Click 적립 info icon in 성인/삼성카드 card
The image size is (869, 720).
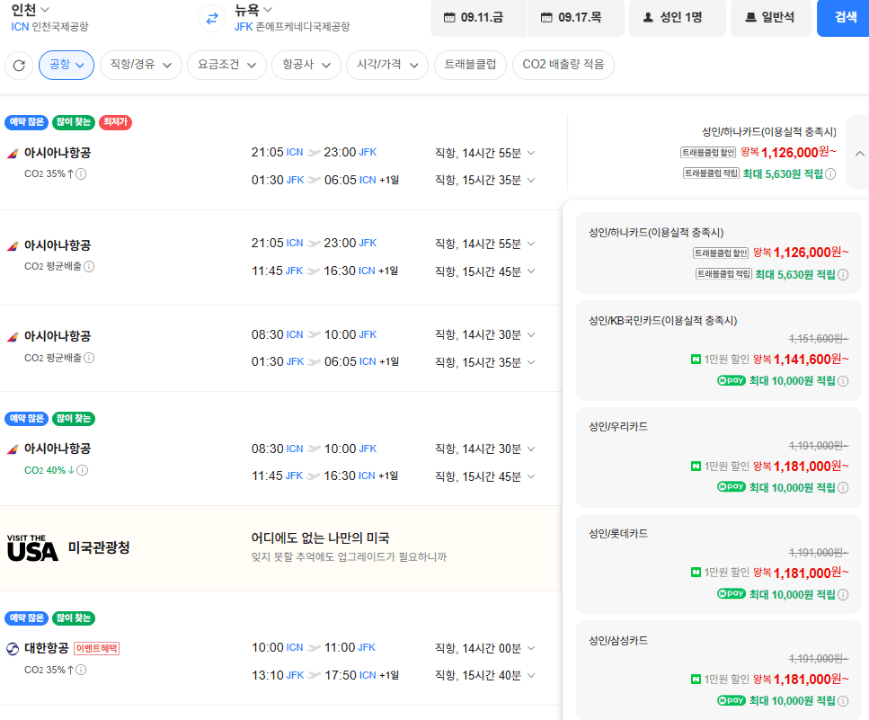pos(843,701)
